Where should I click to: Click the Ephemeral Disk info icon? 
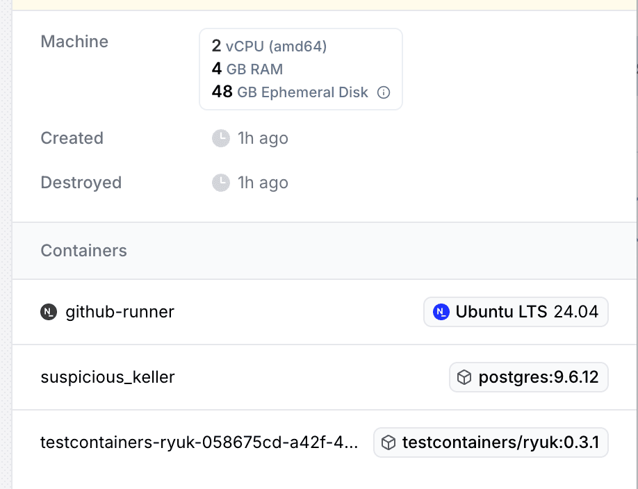pos(384,92)
